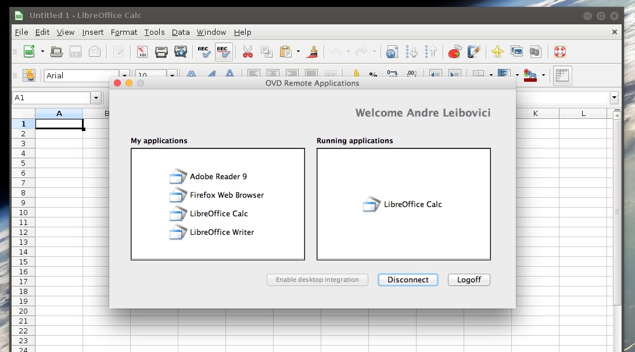The height and width of the screenshot is (352, 635).
Task: Launch LibreOffice Writer from My applications
Action: click(212, 232)
